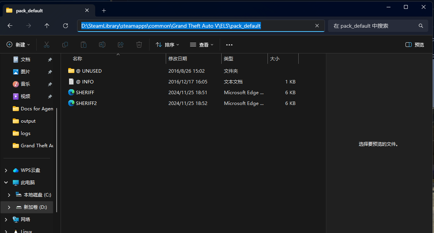
Task: Collapse the 此电脑 tree node
Action: click(x=6, y=183)
